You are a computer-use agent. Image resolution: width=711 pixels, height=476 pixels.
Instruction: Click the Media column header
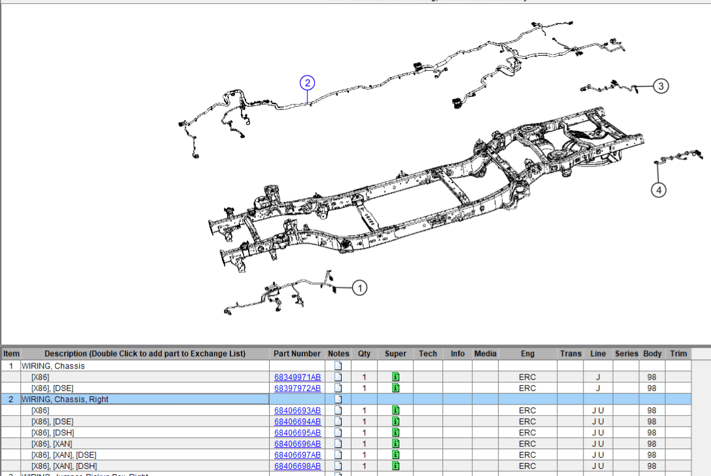click(485, 354)
